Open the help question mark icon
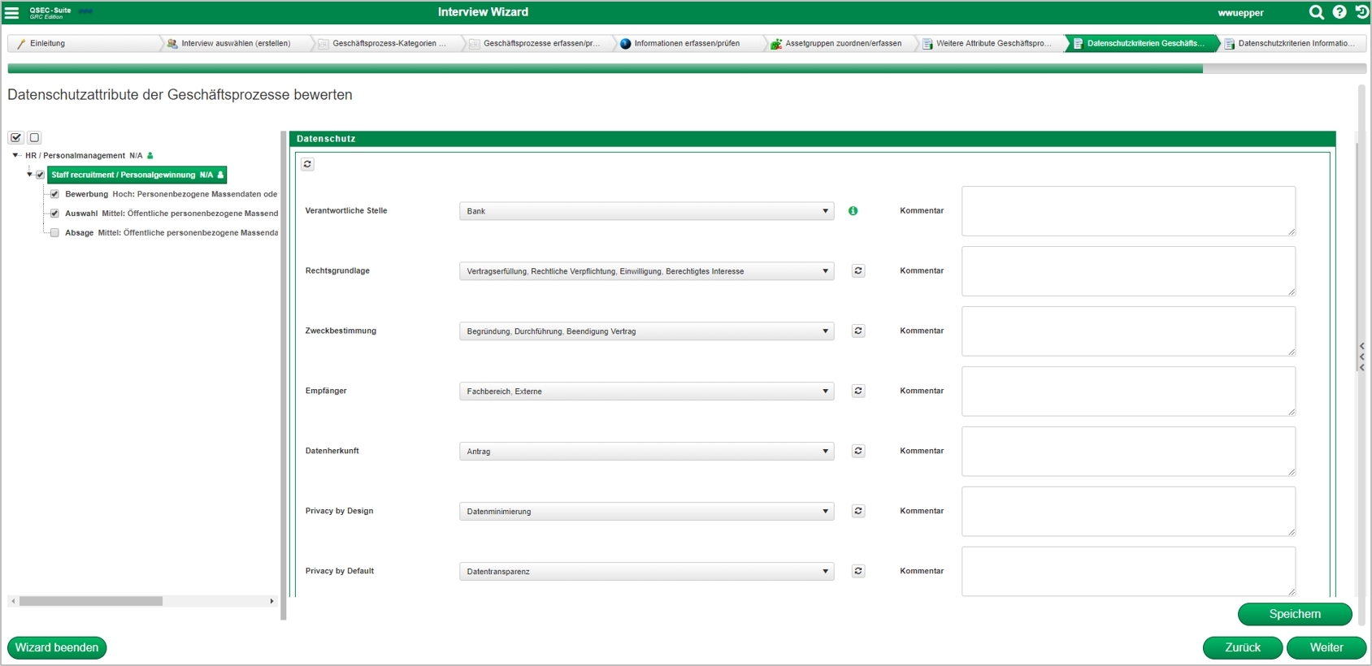 click(1339, 12)
